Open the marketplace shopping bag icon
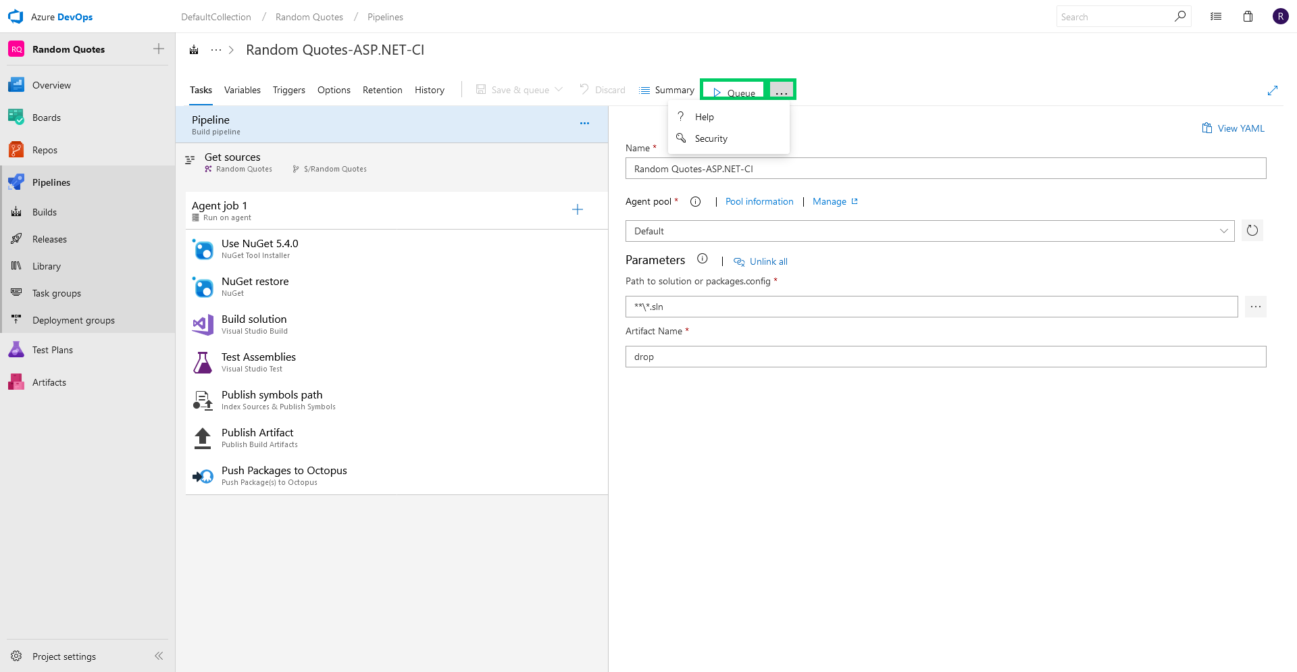The height and width of the screenshot is (672, 1297). pyautogui.click(x=1248, y=17)
